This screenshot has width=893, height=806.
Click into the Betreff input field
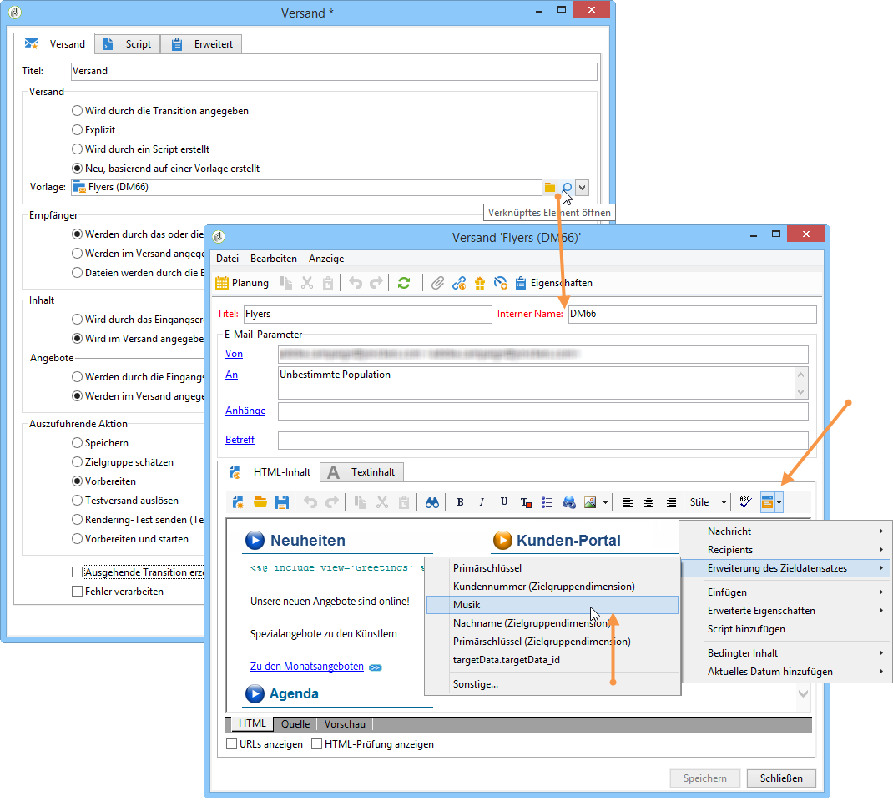point(542,440)
